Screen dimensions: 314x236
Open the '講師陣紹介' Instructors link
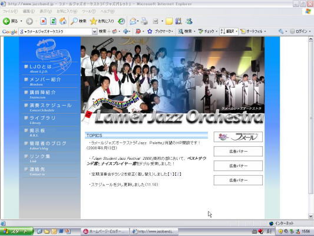pos(40,94)
